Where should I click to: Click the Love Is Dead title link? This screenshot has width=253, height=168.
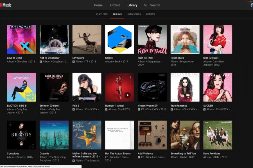pyautogui.click(x=14, y=58)
